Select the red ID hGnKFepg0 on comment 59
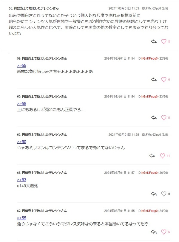The height and width of the screenshot is (242, 179). coord(149,58)
